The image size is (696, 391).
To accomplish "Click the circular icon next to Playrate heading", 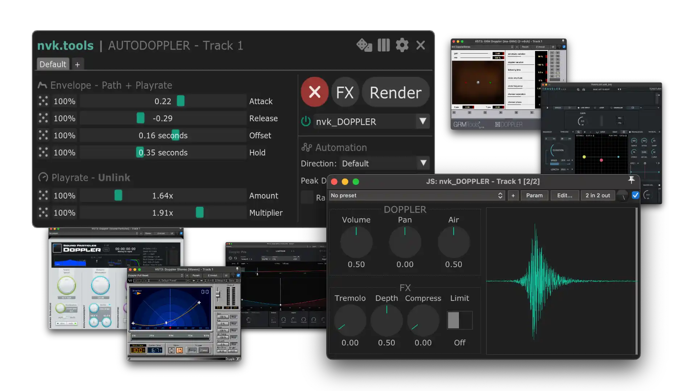I will pos(42,177).
